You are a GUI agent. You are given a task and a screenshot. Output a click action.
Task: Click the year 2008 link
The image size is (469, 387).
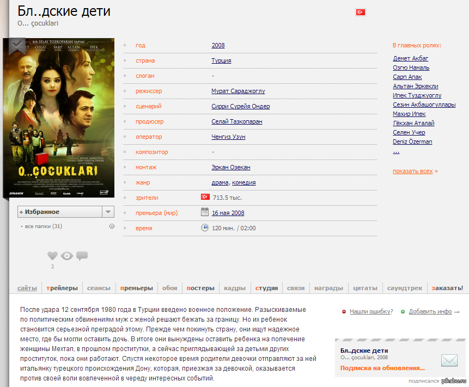click(218, 45)
